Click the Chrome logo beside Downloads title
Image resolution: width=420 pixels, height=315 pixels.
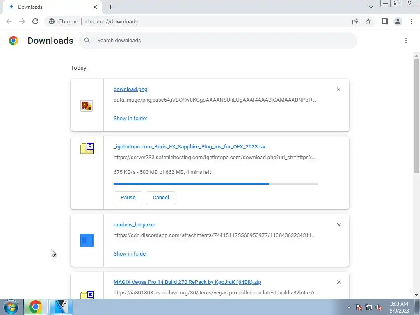14,41
